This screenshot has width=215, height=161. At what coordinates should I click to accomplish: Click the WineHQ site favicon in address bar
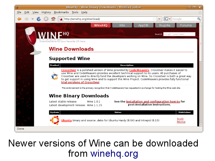tap(61, 19)
